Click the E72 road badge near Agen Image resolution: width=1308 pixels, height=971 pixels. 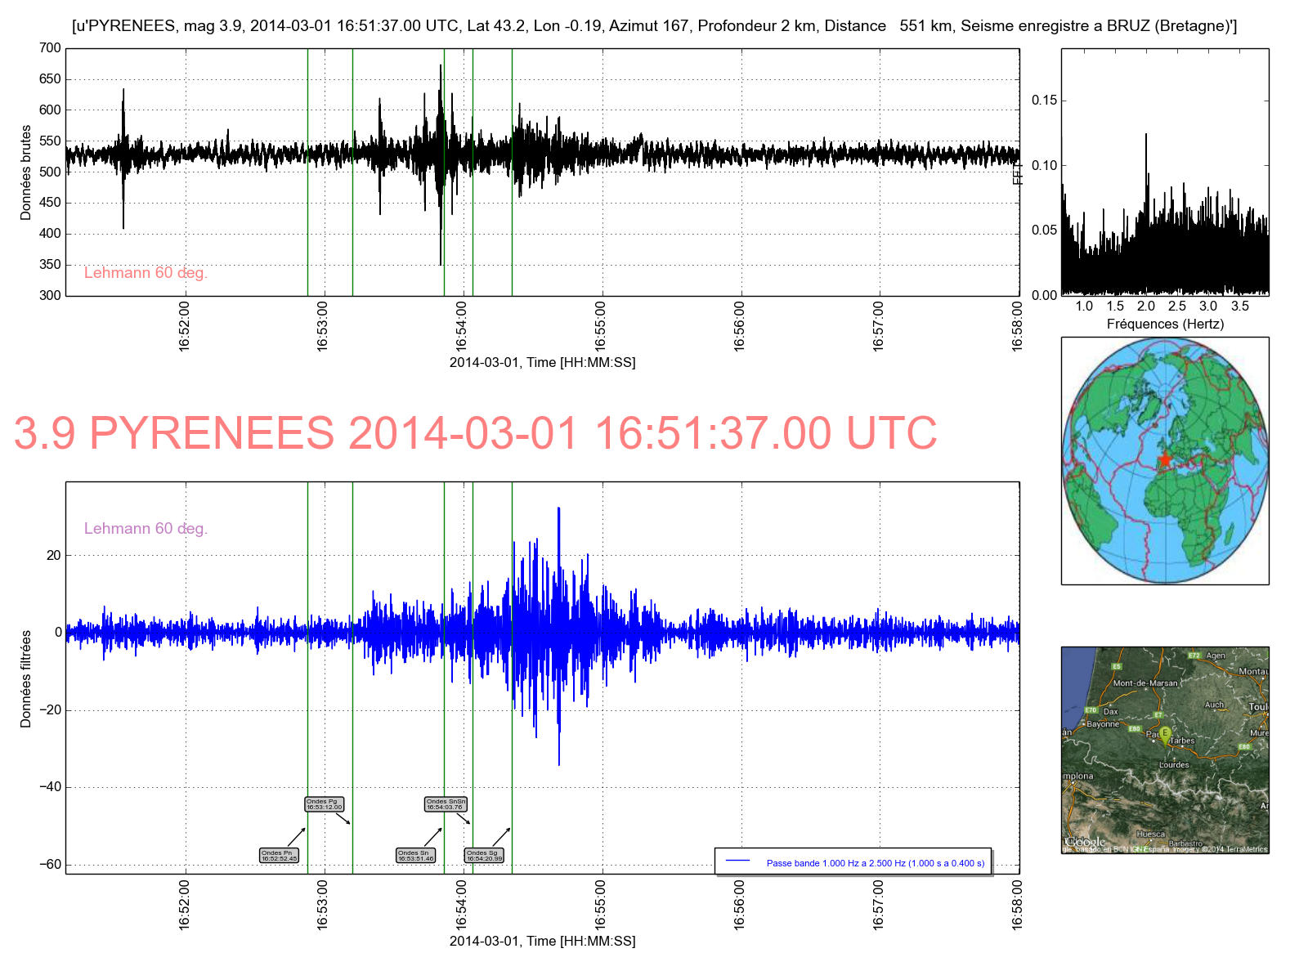pos(1194,656)
